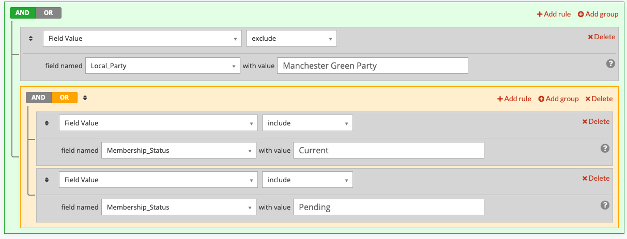
Task: Delete the nested orange group
Action: tap(599, 99)
